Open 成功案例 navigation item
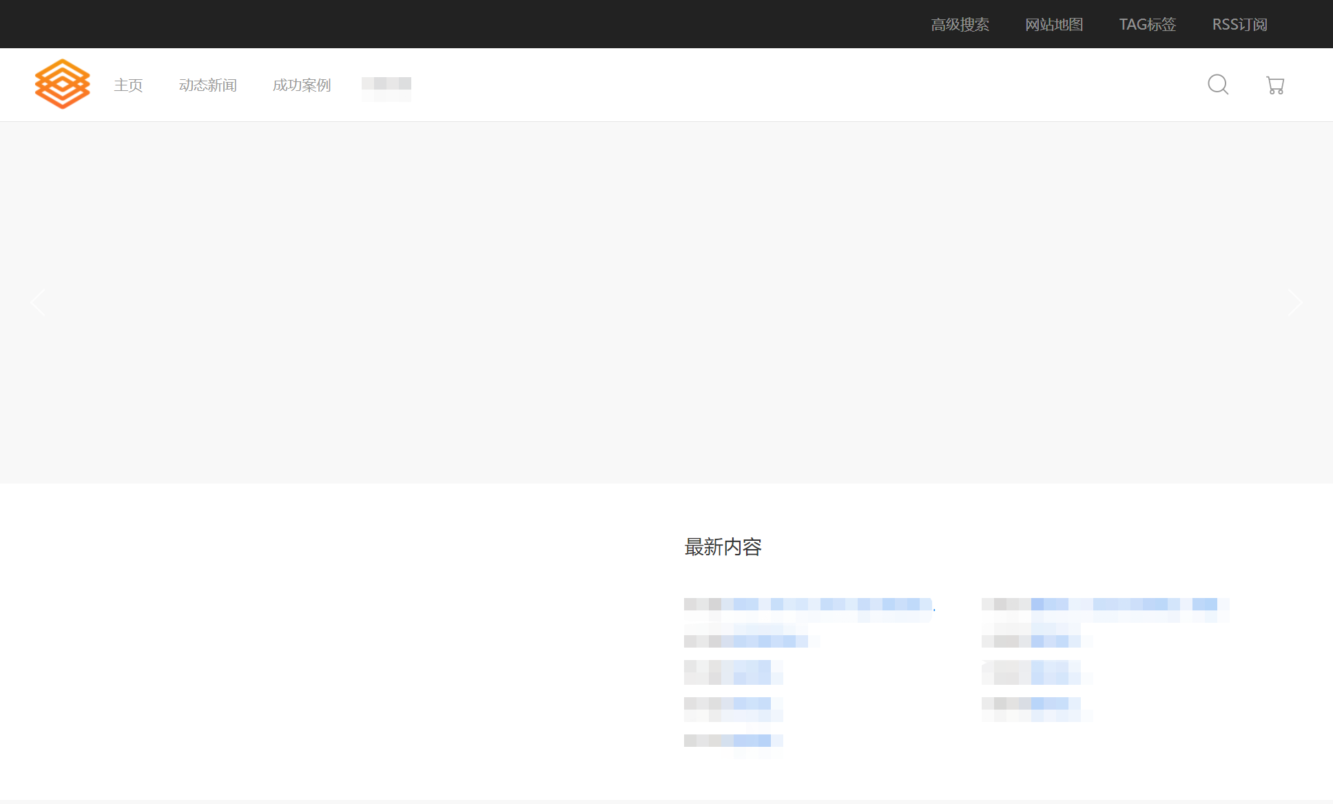Viewport: 1333px width, 804px height. [302, 85]
